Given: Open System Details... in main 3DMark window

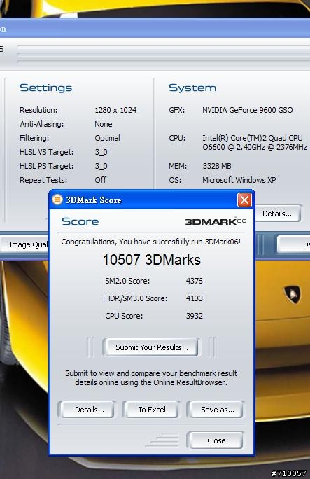Looking at the screenshot, I should 277,214.
